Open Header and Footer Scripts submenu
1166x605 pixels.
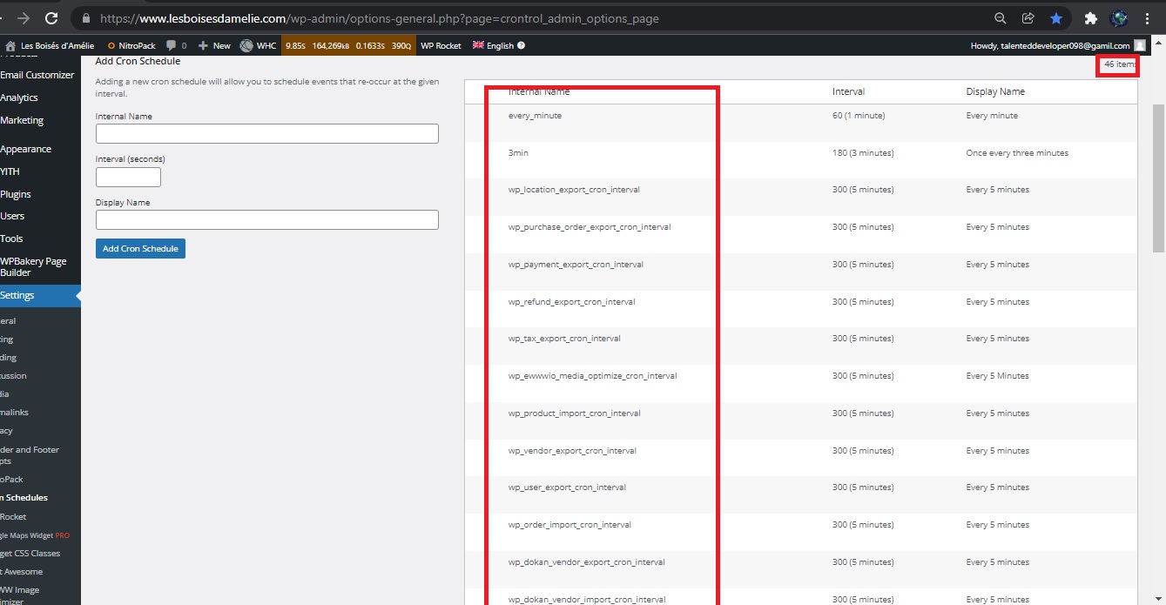tap(30, 455)
